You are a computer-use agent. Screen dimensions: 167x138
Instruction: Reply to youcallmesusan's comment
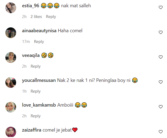(35, 91)
